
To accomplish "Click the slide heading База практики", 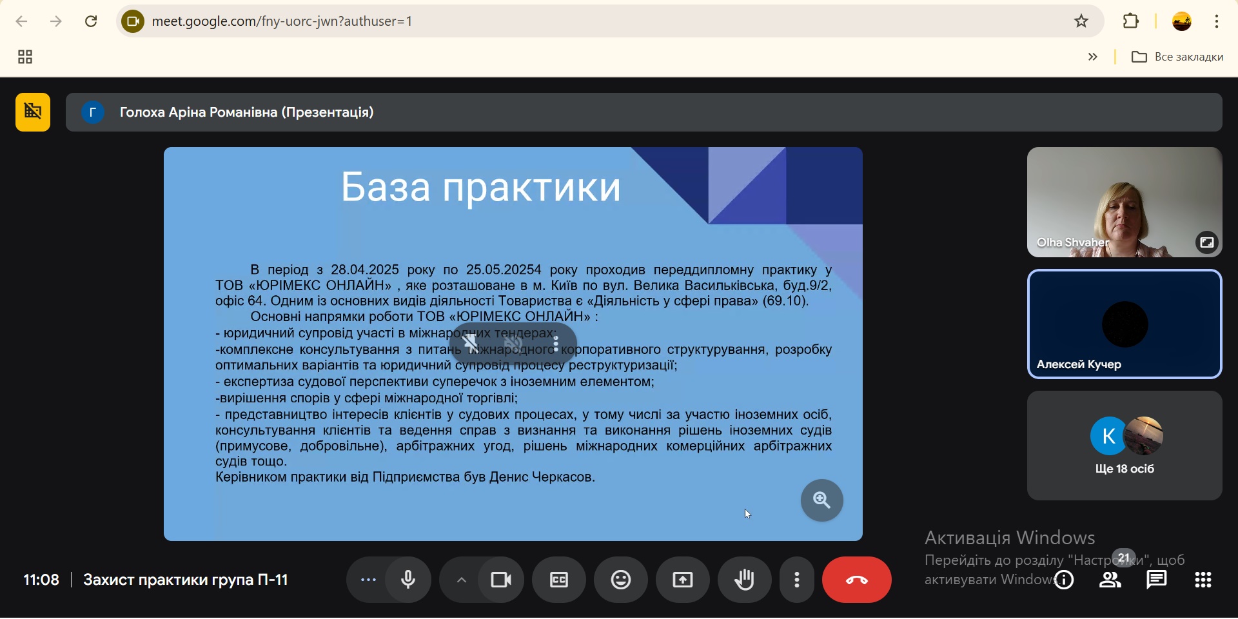I will [x=481, y=188].
